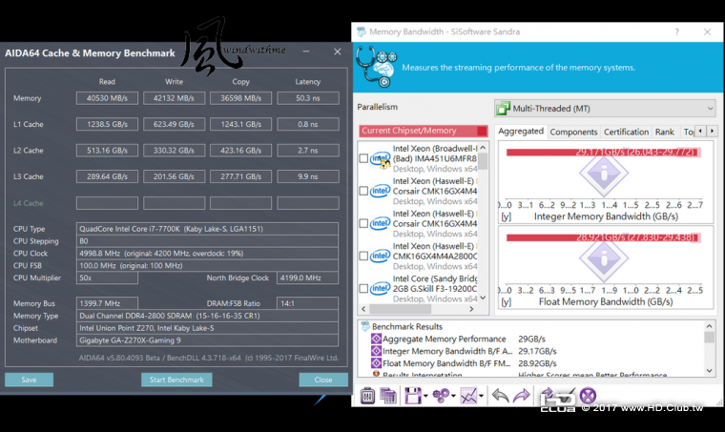This screenshot has height=432, width=725.
Task: Click the purple X cancel icon in Sandra toolbar
Action: (588, 396)
